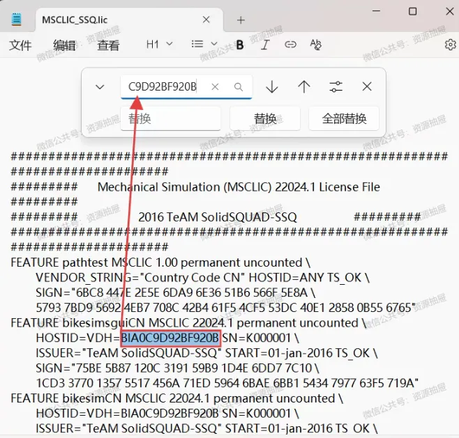The image size is (459, 438).
Task: Click the Notepad app icon in title bar
Action: [x=17, y=19]
